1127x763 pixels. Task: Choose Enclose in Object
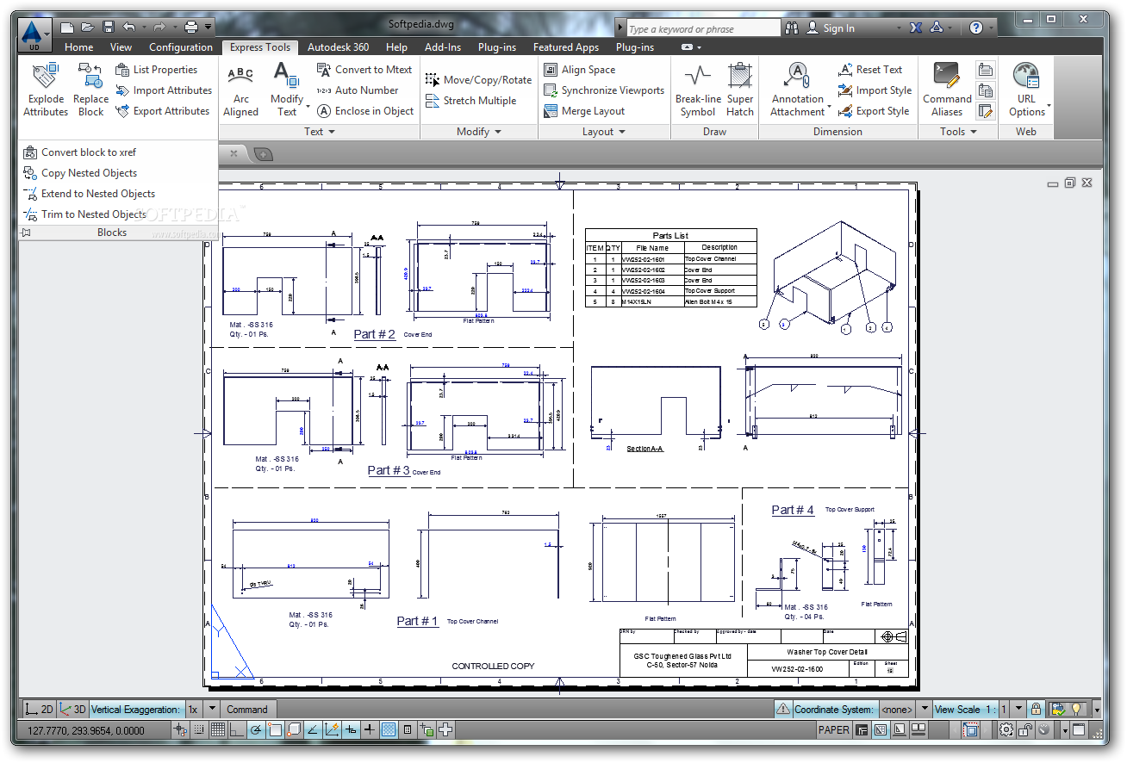point(365,111)
